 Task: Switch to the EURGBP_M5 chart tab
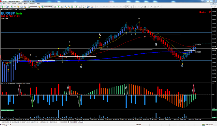(64, 122)
